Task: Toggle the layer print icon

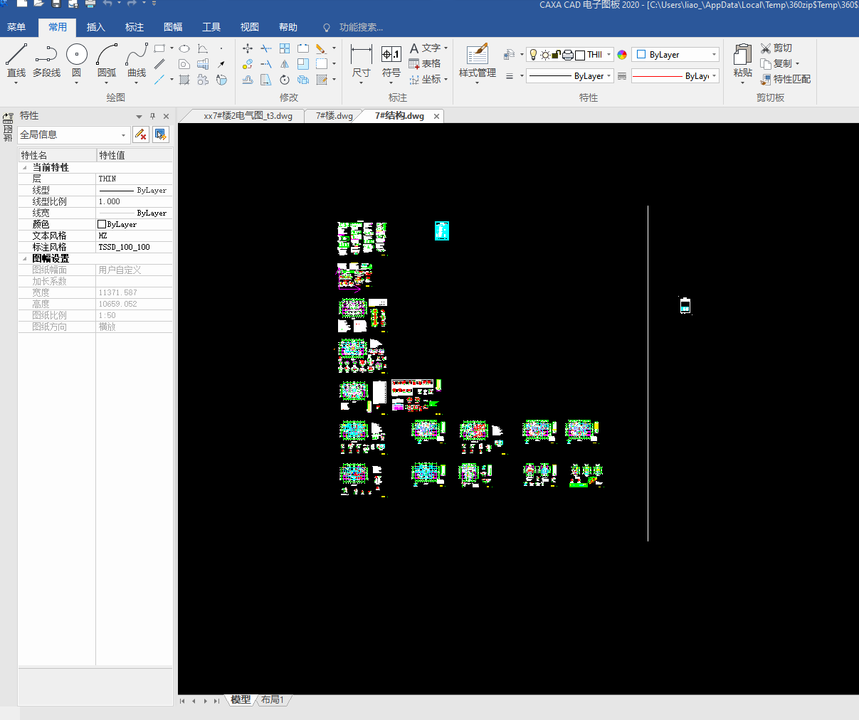Action: click(x=568, y=55)
